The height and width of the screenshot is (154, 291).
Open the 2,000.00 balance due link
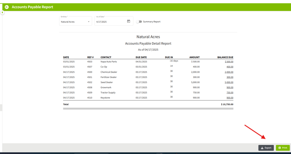coord(229,72)
